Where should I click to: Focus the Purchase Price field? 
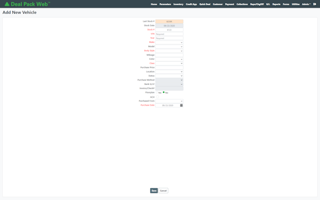[169, 68]
